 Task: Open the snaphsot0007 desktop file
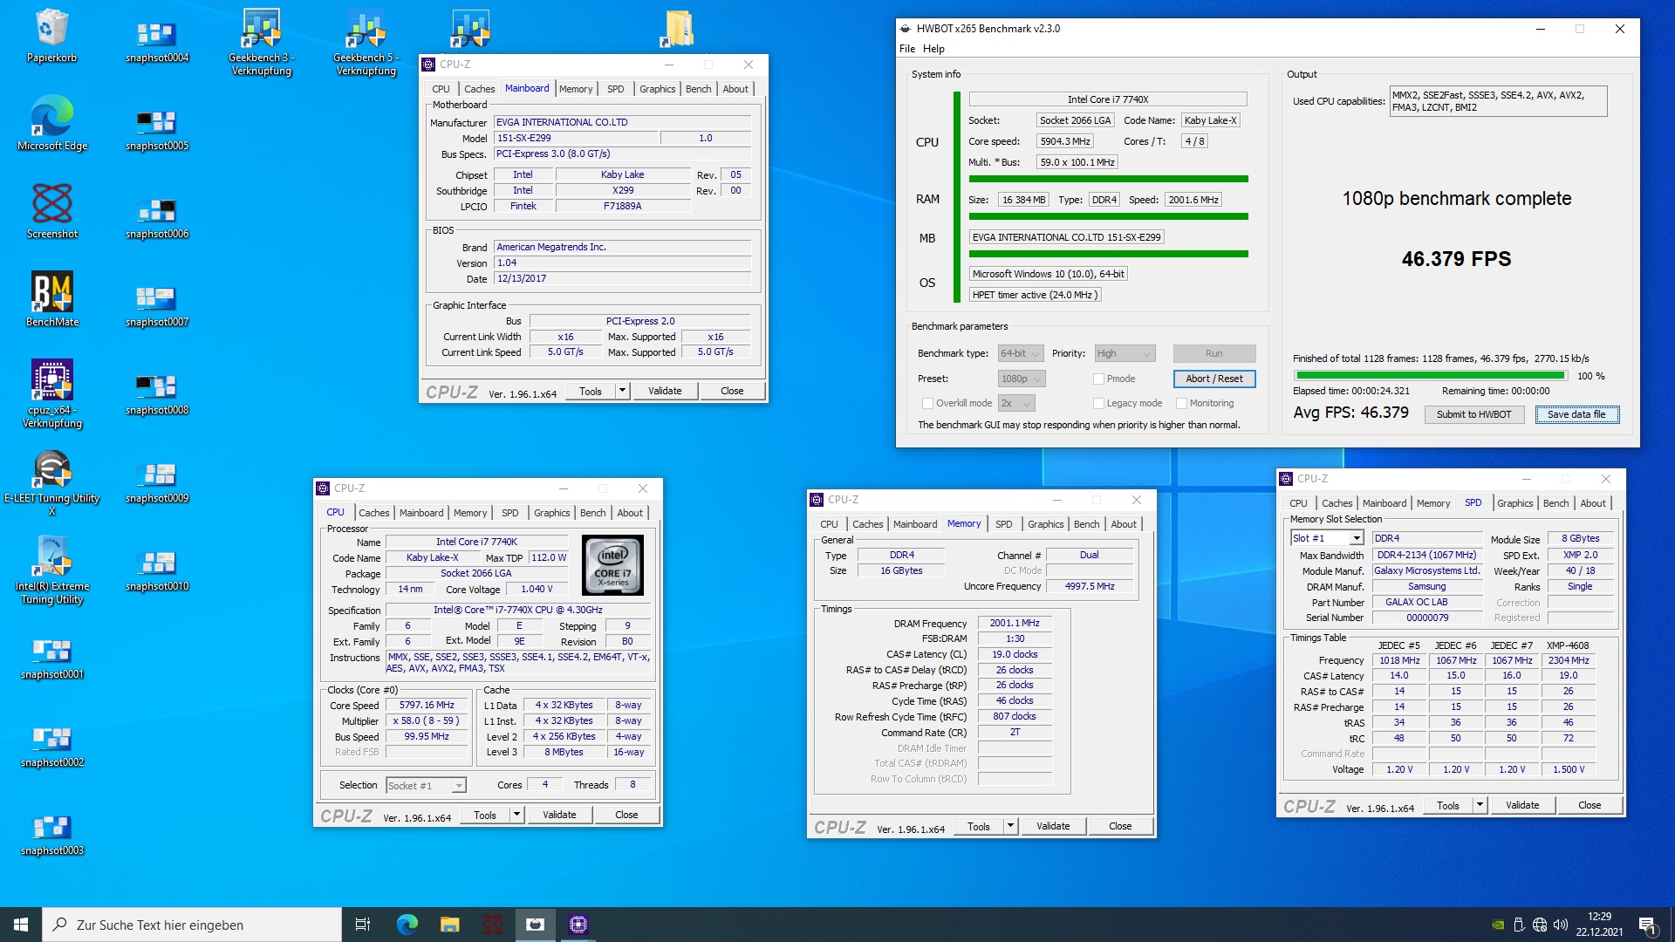(157, 306)
